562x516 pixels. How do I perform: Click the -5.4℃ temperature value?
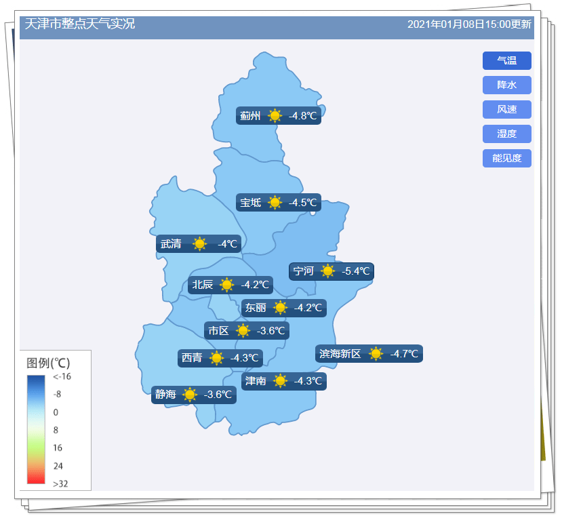pos(355,271)
